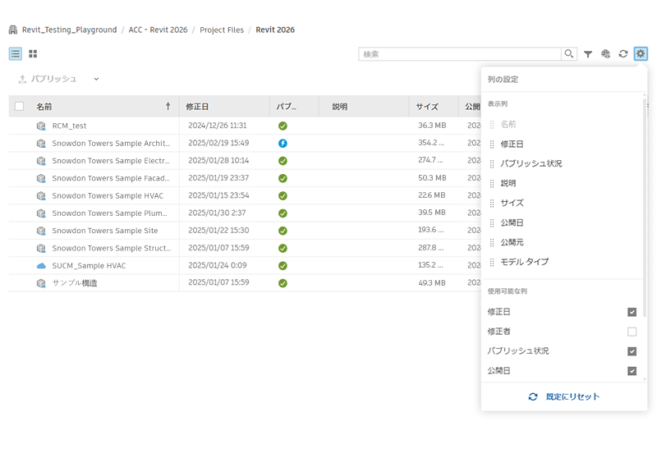Screen dimensions: 657x449
Task: Open Snowdon Towers Sample HVAC file
Action: point(108,195)
